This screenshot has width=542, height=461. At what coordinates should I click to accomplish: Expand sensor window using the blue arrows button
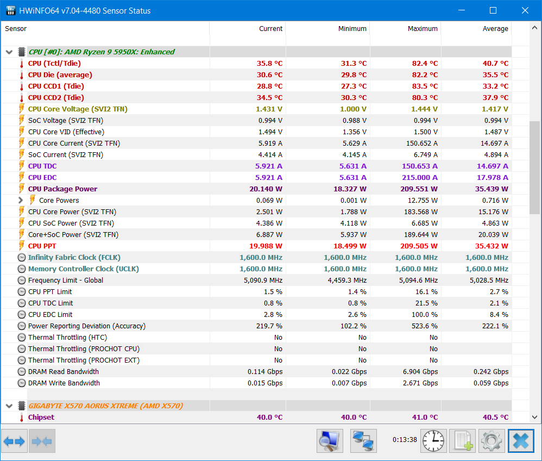coord(14,441)
